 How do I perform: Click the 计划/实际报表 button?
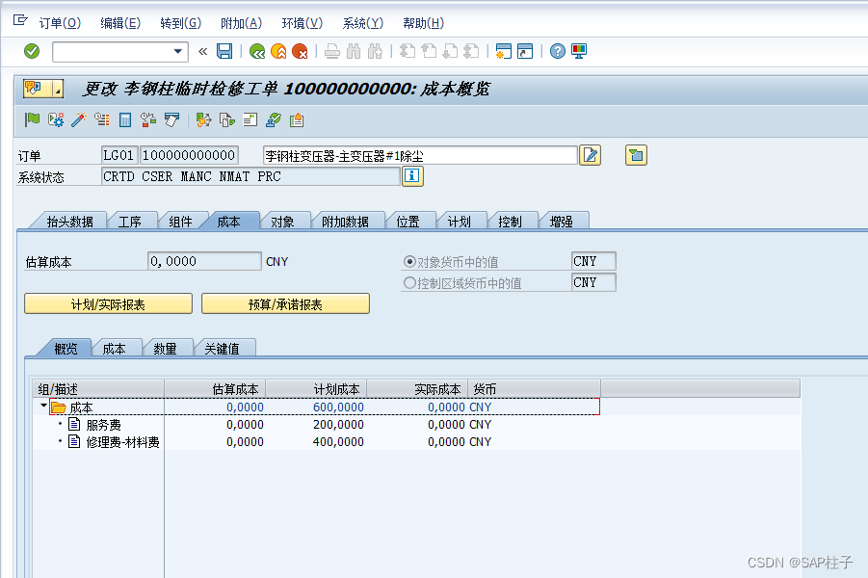pyautogui.click(x=108, y=304)
